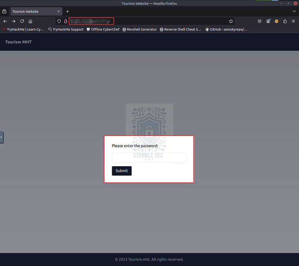Open a new tab with plus button
Image resolution: width=299 pixels, height=266 pixels.
pos(68,12)
